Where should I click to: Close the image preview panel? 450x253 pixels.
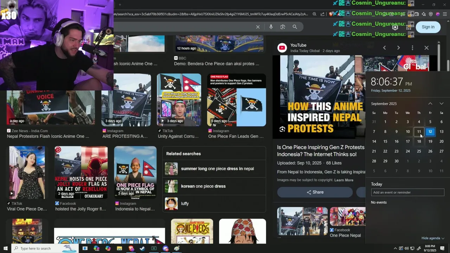tap(426, 48)
